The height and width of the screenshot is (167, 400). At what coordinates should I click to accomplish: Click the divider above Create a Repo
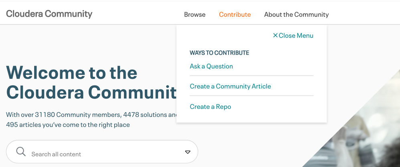coord(251,96)
